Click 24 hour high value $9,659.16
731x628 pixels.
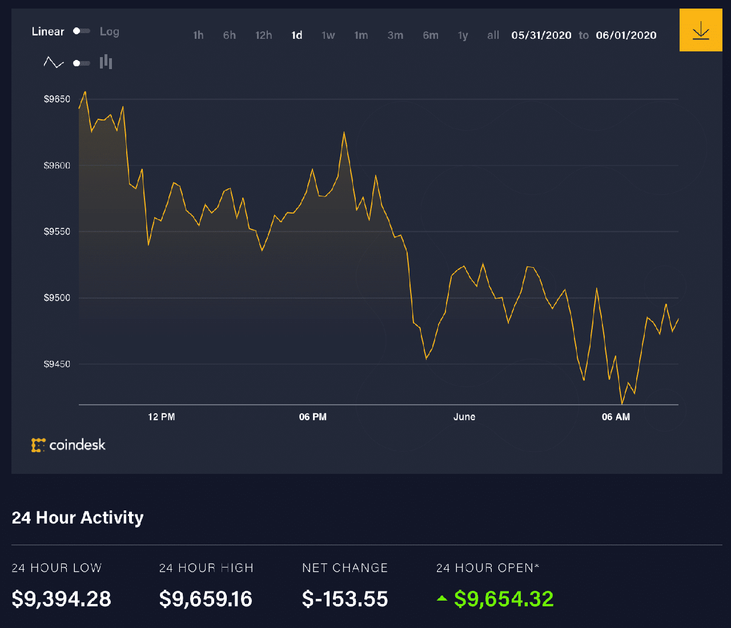point(206,599)
